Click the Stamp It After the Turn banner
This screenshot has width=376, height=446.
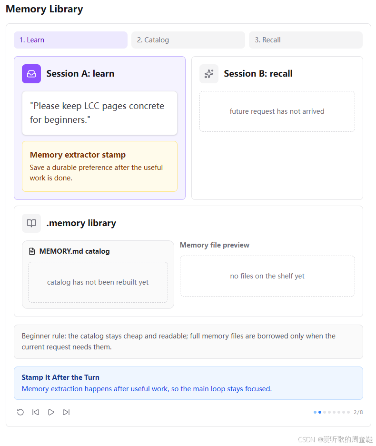click(x=188, y=383)
